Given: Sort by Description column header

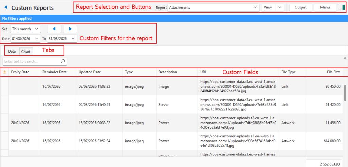Looking at the screenshot, I should [177, 72].
